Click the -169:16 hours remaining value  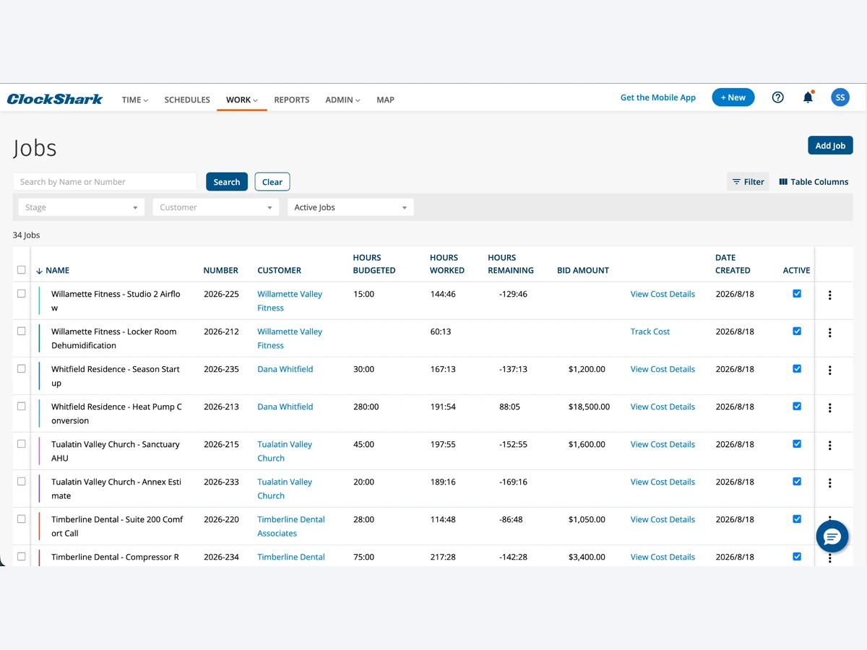pos(513,482)
